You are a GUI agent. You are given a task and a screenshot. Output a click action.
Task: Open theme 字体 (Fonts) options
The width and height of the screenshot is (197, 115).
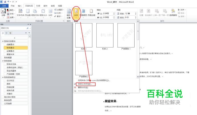point(11,14)
